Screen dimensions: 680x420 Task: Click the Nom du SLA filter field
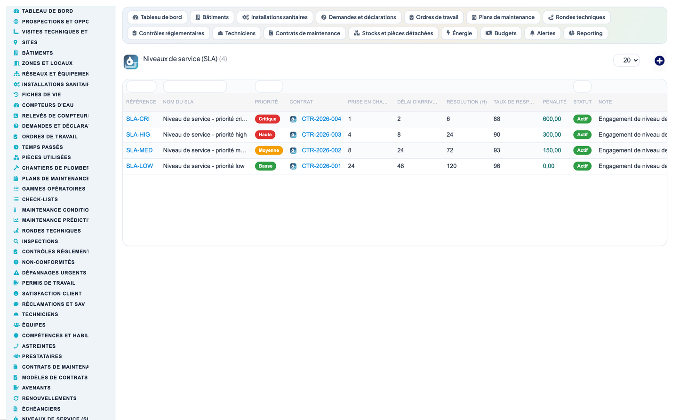click(195, 86)
